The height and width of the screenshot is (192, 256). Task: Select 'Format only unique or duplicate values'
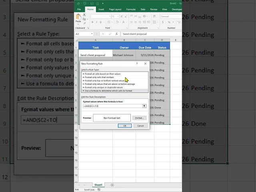[115, 87]
